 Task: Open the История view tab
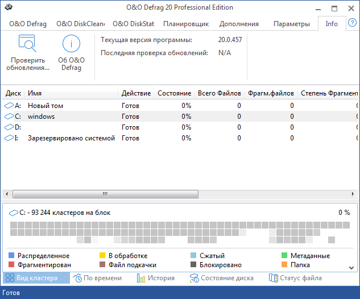156,278
